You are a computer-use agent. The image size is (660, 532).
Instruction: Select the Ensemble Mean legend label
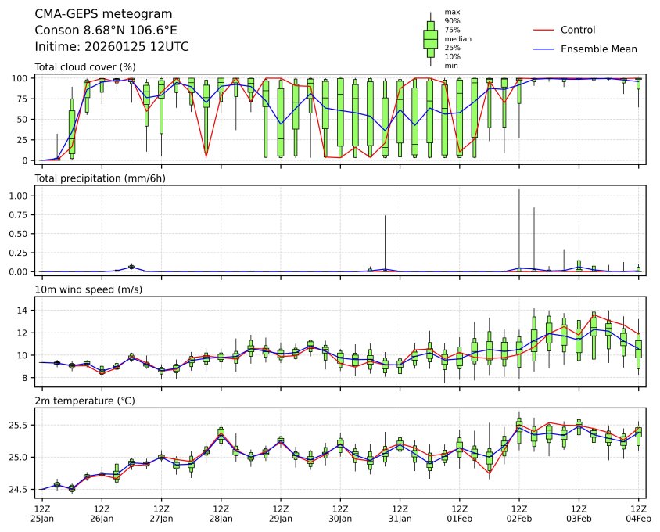(599, 49)
